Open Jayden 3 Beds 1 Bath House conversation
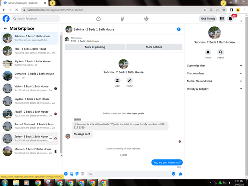Image resolution: width=248 pixels, height=186 pixels. 30,101
